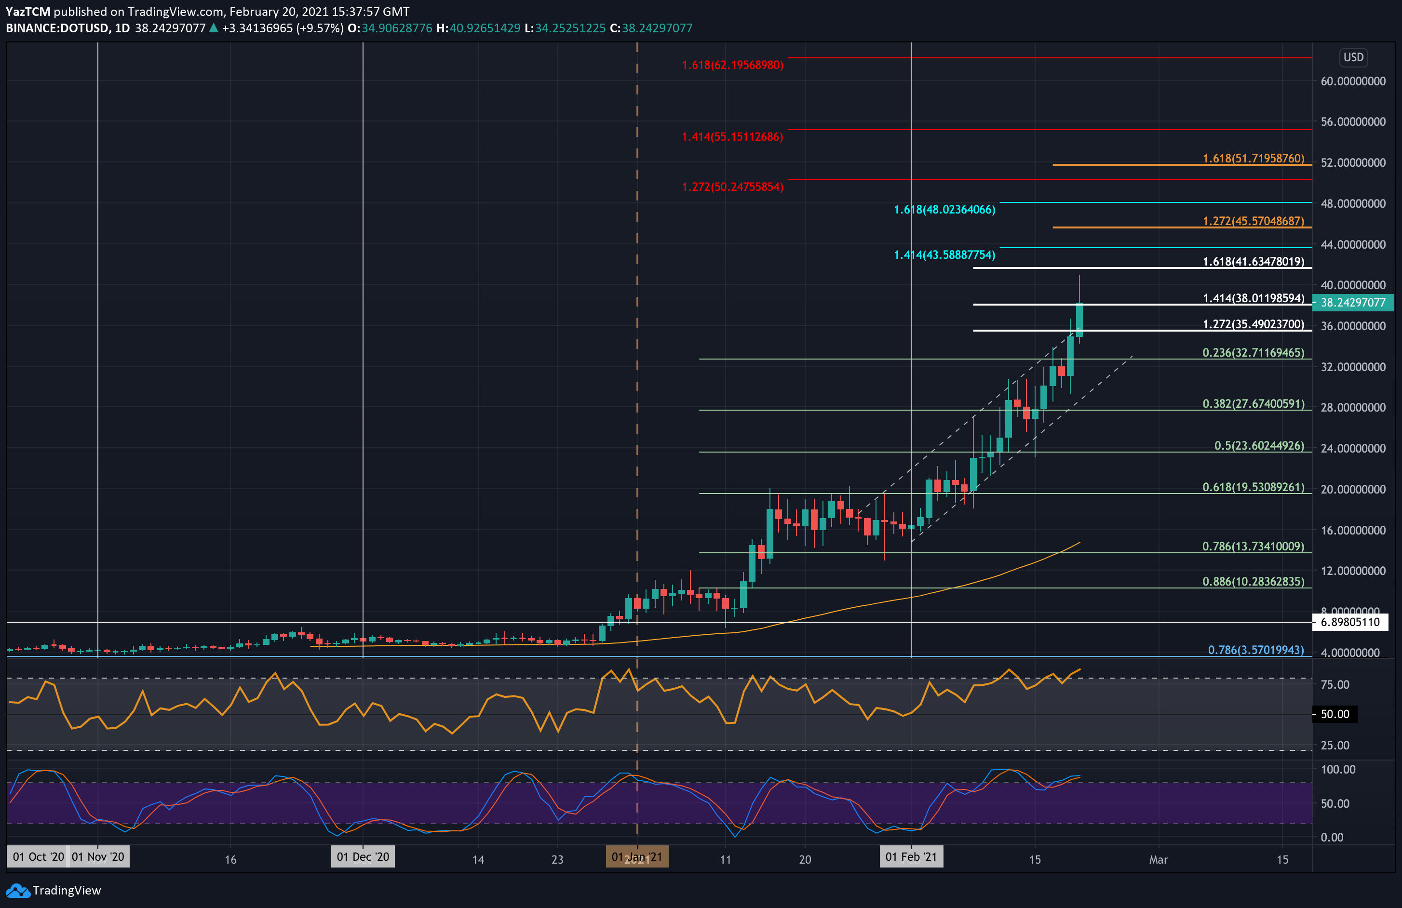This screenshot has width=1402, height=908.
Task: Select the current price label 38.24297077
Action: pos(1354,303)
